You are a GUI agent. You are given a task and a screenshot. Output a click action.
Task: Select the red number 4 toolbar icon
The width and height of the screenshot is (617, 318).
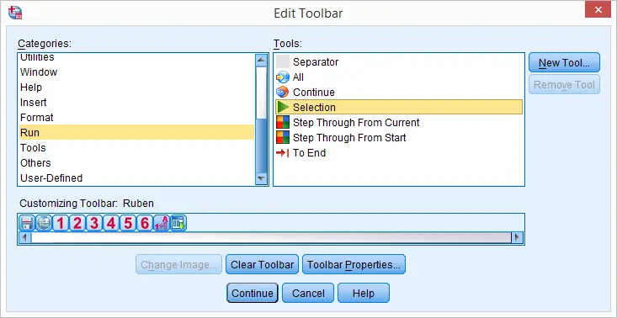pos(111,223)
